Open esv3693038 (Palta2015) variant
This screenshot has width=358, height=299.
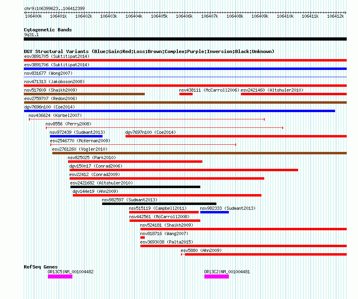point(244,246)
